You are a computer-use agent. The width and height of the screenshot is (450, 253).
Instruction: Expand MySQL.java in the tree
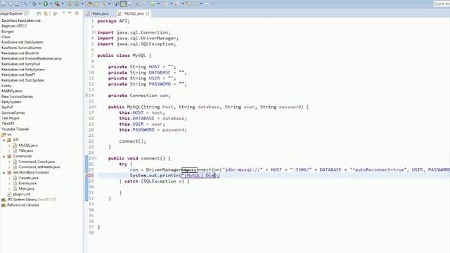tap(9, 145)
